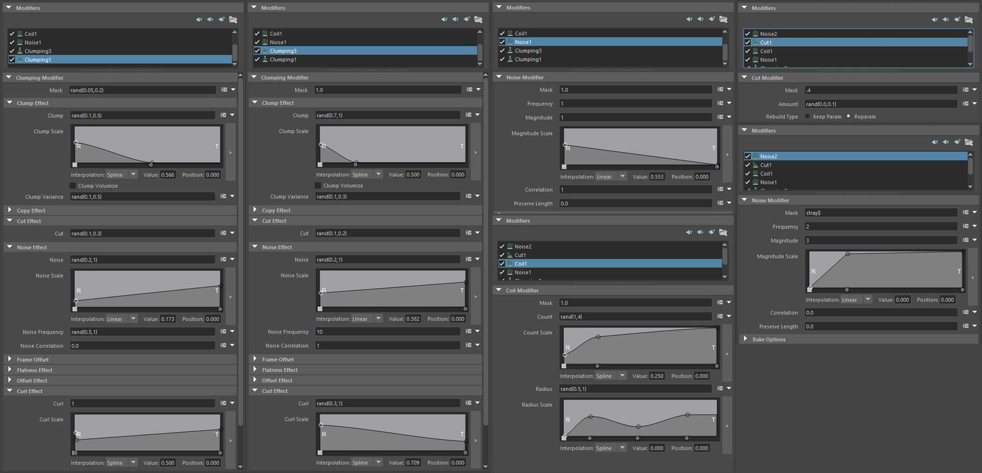Expand Copy Effect, panel with Clumping1 selected
The width and height of the screenshot is (982, 473).
[x=10, y=210]
